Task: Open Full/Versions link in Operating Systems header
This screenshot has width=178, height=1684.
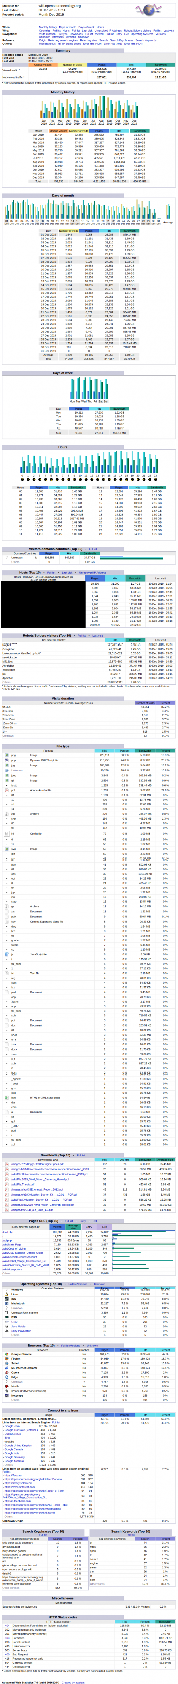Action: click(78, 1284)
